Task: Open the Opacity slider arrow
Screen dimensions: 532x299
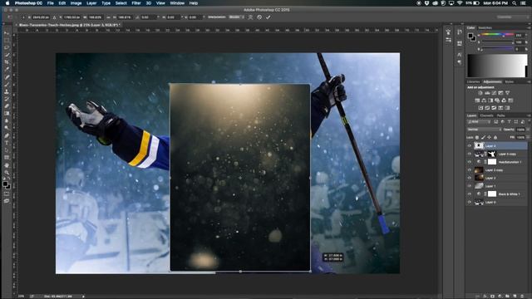Action: (x=527, y=130)
